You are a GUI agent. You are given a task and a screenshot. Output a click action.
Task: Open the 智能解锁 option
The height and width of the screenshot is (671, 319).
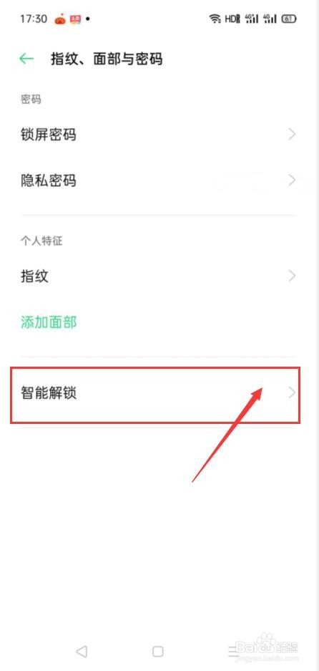(x=155, y=395)
